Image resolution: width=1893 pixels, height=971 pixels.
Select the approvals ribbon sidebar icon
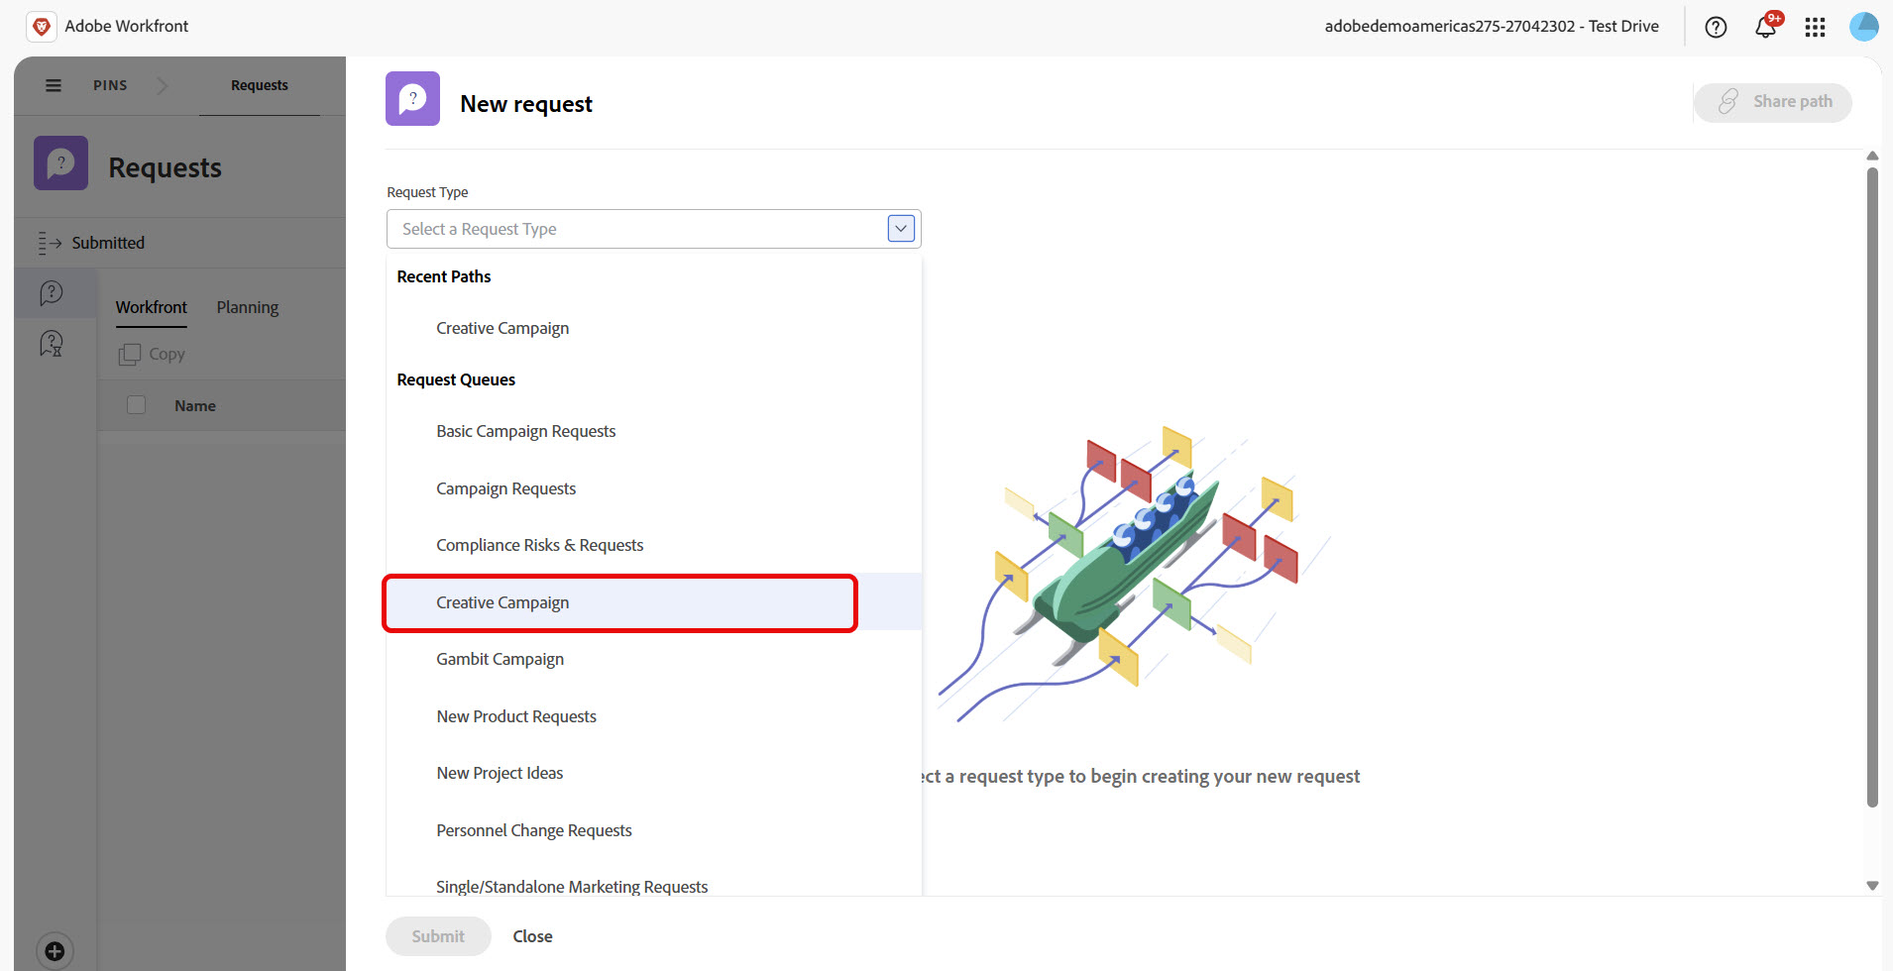click(x=51, y=344)
